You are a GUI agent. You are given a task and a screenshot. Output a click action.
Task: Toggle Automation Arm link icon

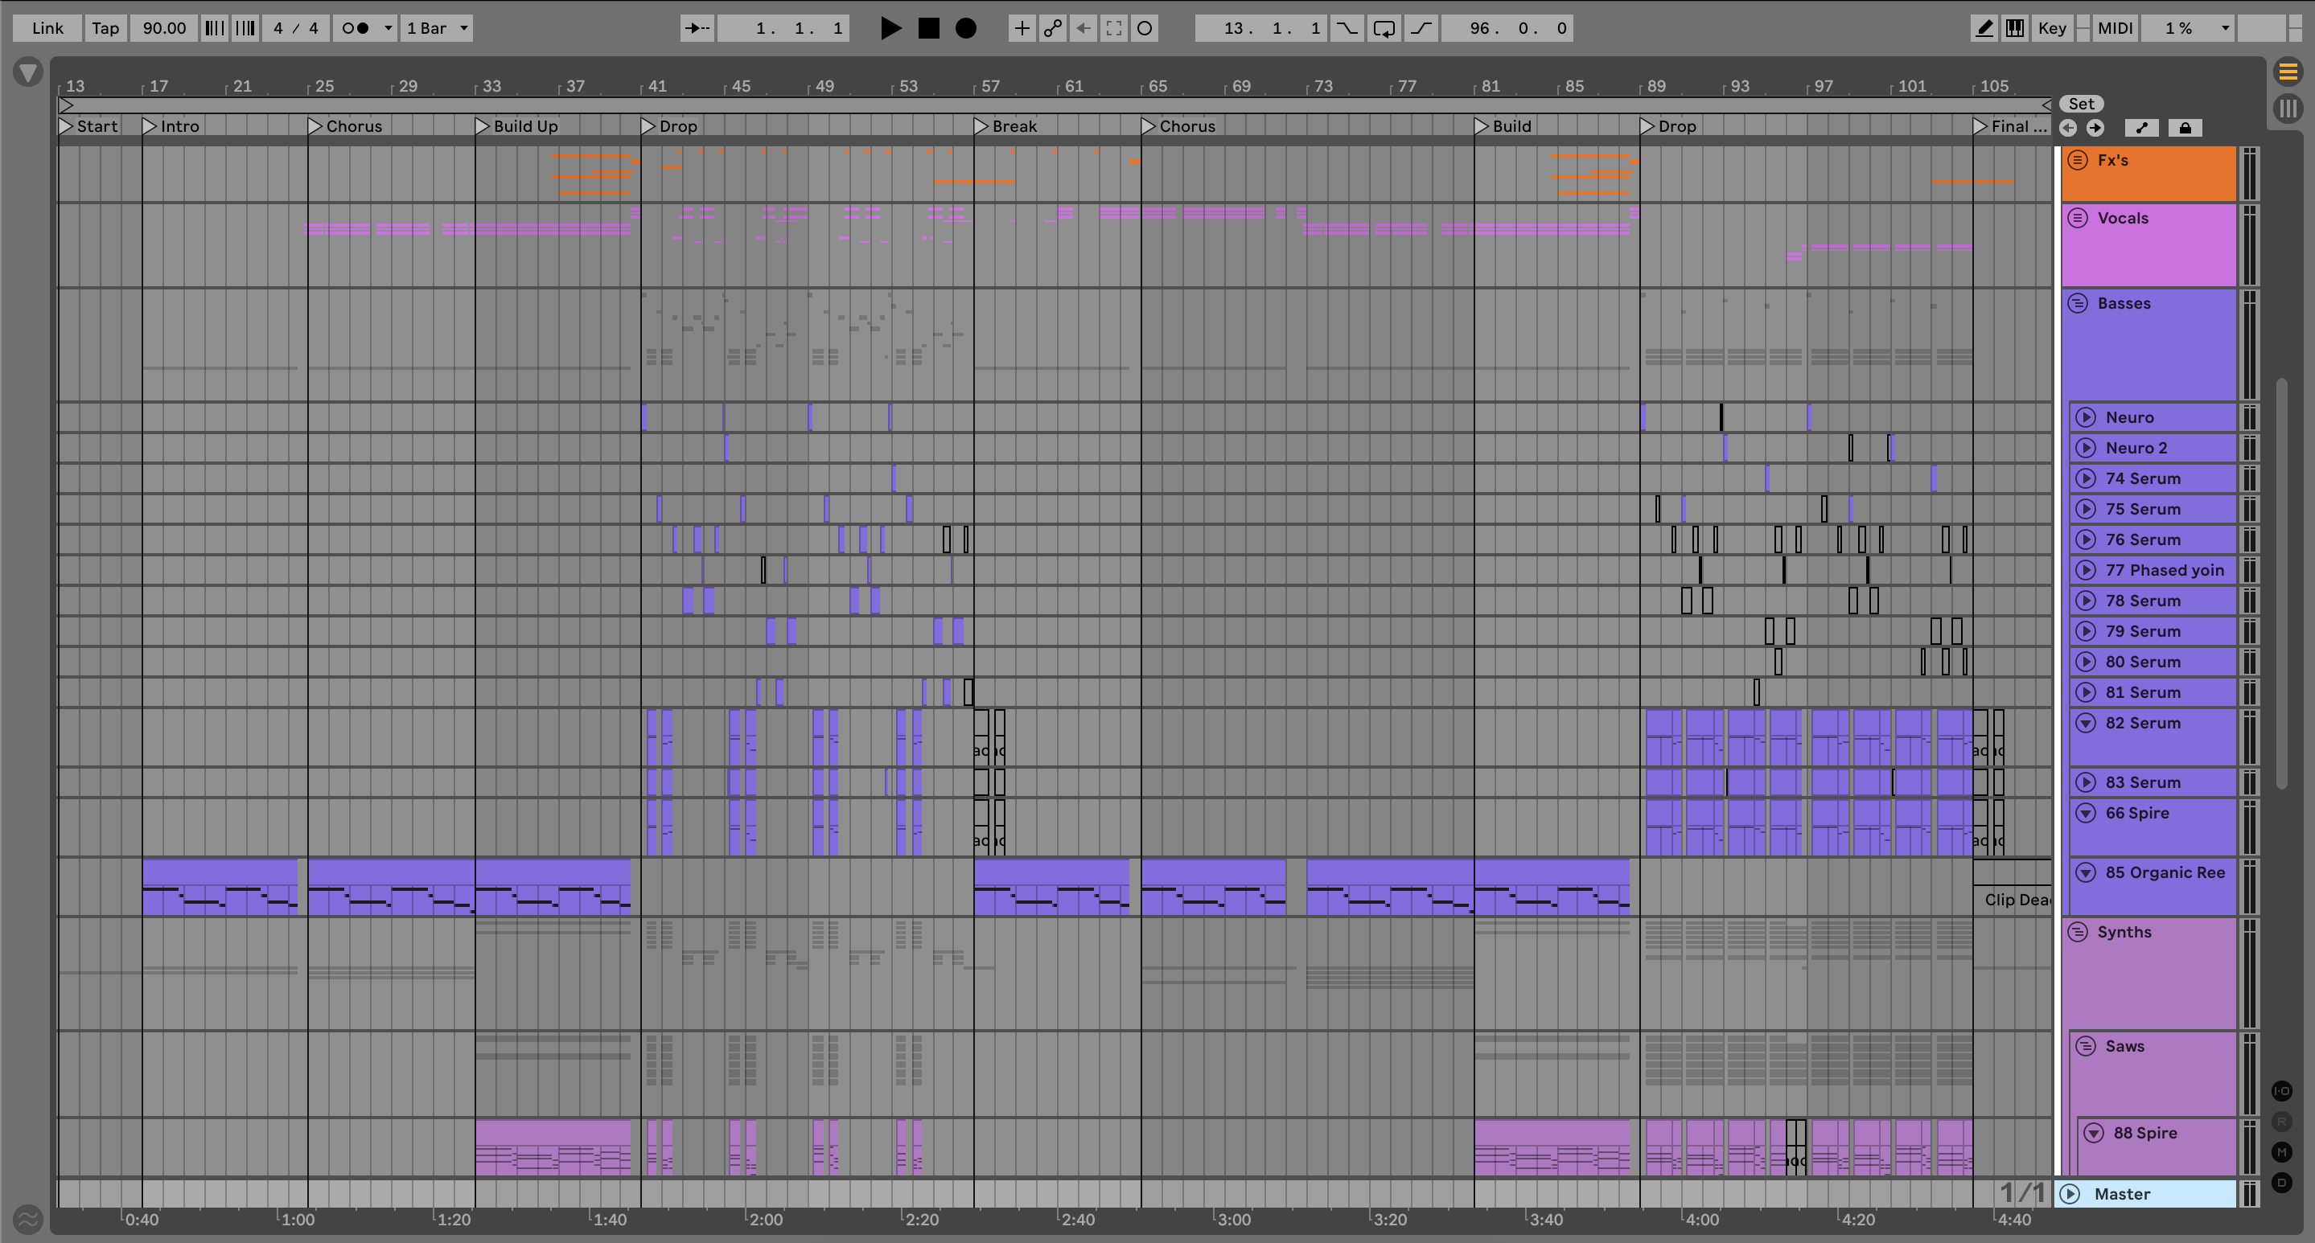pyautogui.click(x=1052, y=28)
